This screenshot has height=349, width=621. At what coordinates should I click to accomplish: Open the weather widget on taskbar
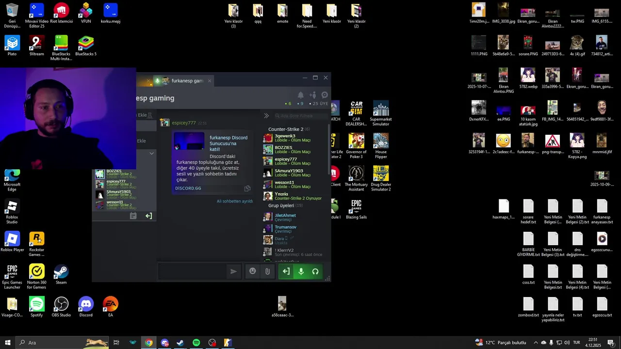[501, 343]
